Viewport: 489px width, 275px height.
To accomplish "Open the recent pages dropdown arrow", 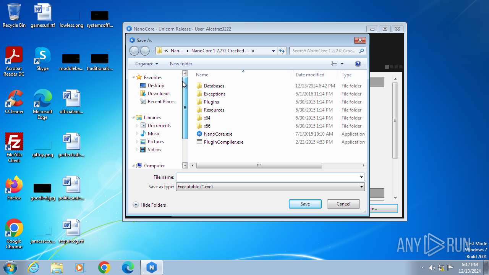I will [152, 51].
